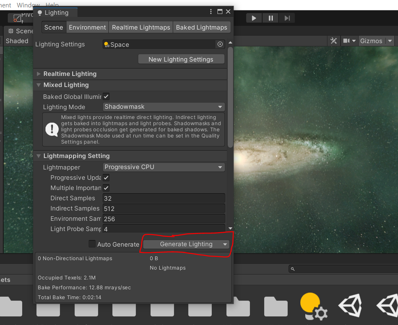Click the Pause button in the toolbar
Image resolution: width=398 pixels, height=325 pixels.
[x=270, y=18]
